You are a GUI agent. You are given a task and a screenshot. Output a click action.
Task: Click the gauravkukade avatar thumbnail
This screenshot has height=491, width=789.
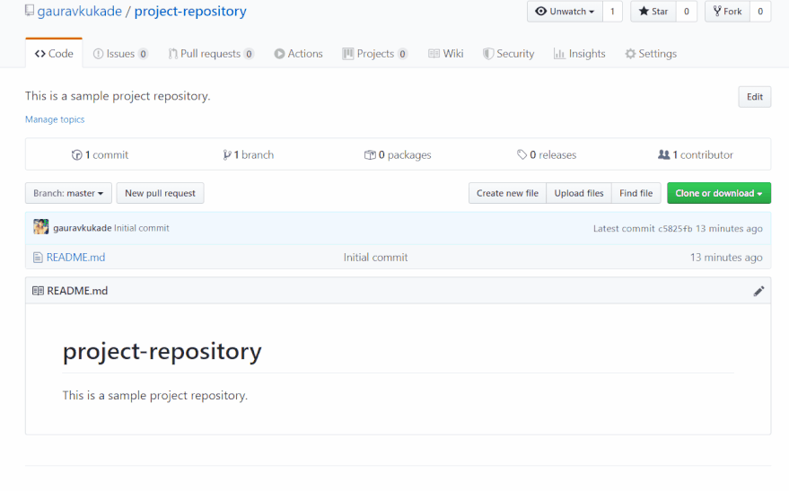pos(40,227)
